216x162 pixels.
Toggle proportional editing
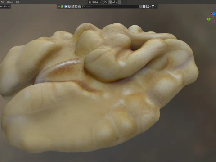(x=120, y=2)
